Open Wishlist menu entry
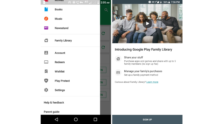222x124 pixels. [x=70, y=71]
